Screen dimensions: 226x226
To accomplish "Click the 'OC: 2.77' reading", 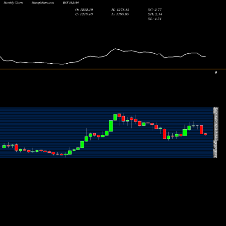I will click(x=155, y=10).
